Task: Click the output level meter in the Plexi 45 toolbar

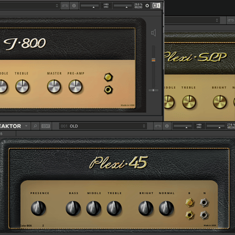Action: (216, 126)
